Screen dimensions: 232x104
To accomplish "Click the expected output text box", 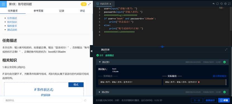I will (x=130, y=82).
